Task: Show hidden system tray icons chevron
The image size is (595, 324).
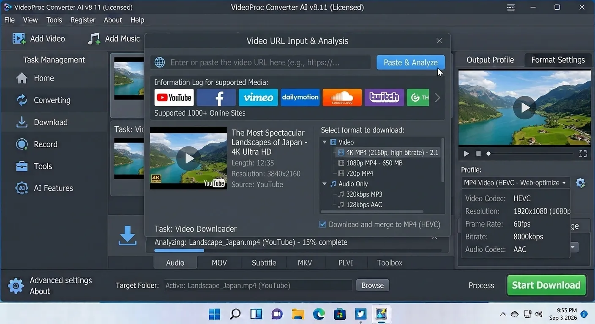Action: pyautogui.click(x=502, y=314)
